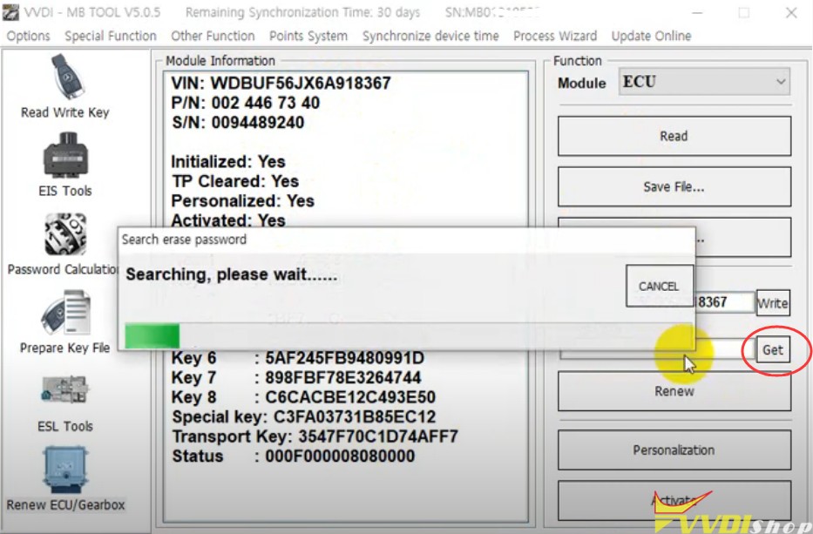Click the Initialized: Yes line
The width and height of the screenshot is (813, 534).
click(228, 162)
